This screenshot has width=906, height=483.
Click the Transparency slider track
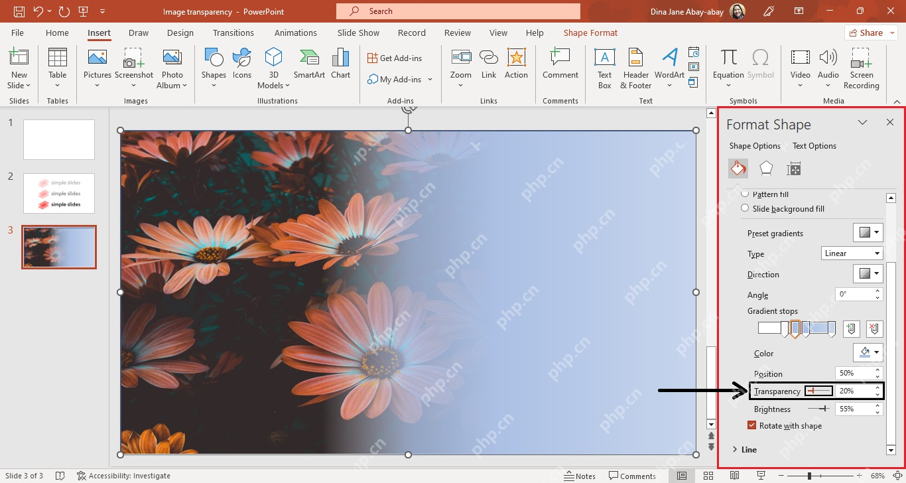point(818,391)
